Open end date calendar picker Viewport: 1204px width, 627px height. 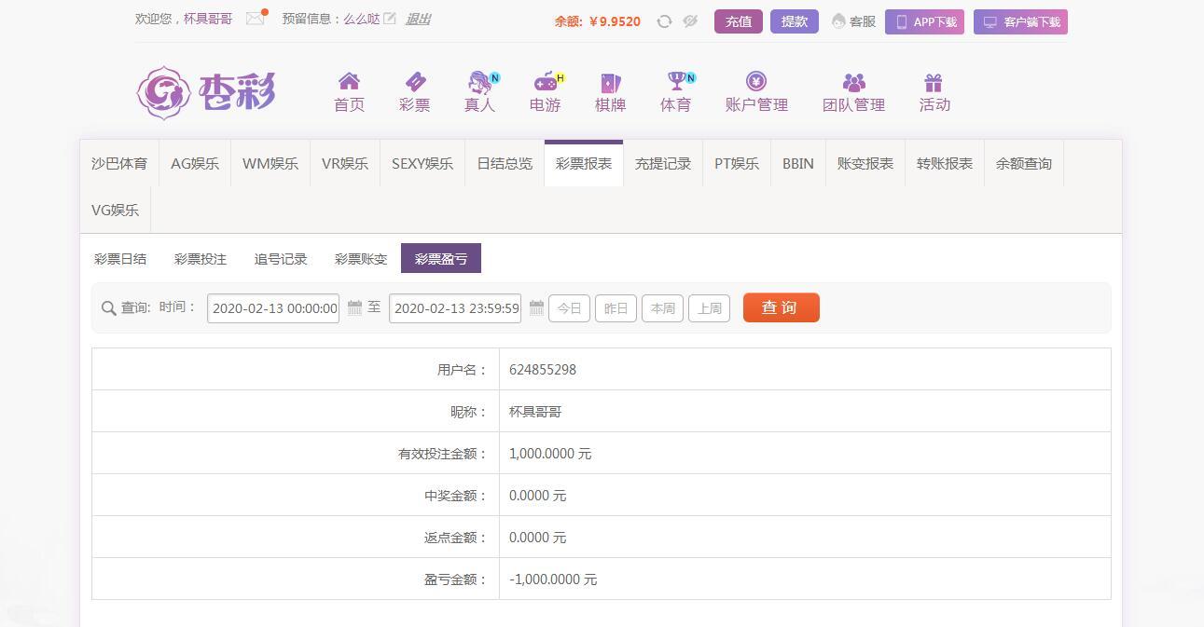[x=536, y=307]
